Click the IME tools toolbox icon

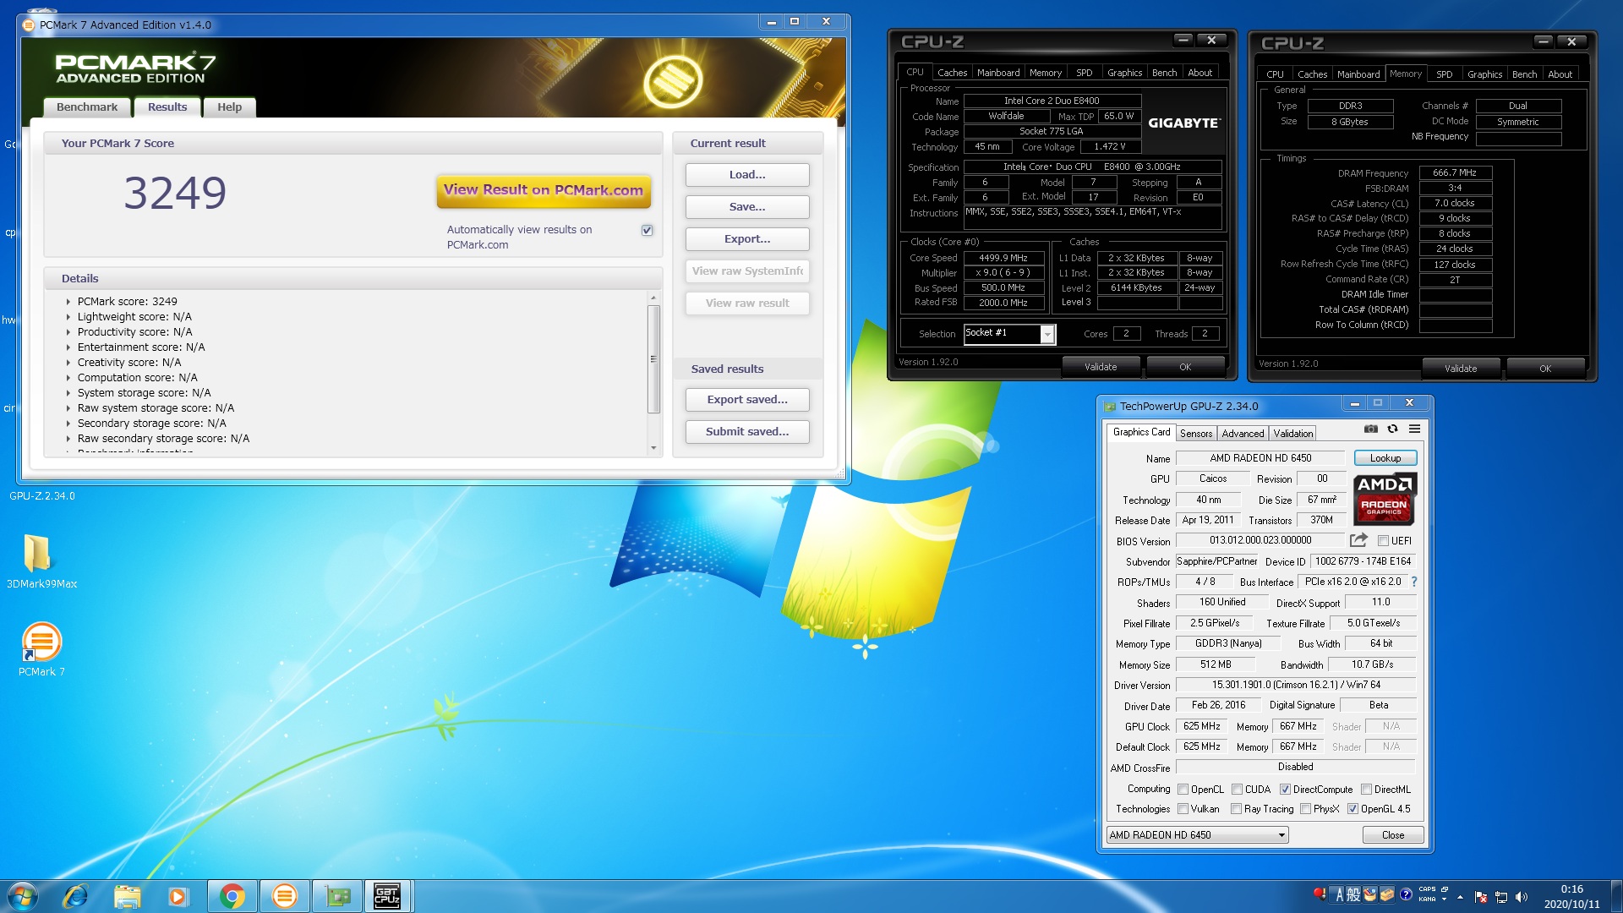click(x=1387, y=894)
